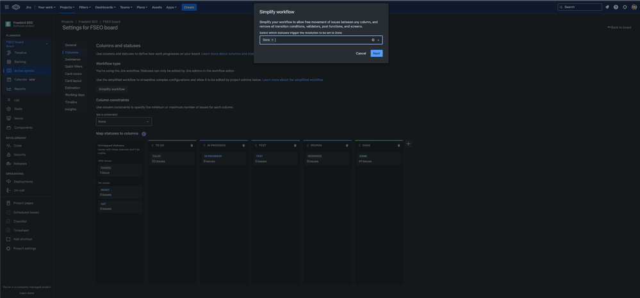This screenshot has height=298, width=640.
Task: Switch to Swimlanes settings tab
Action: 73,59
